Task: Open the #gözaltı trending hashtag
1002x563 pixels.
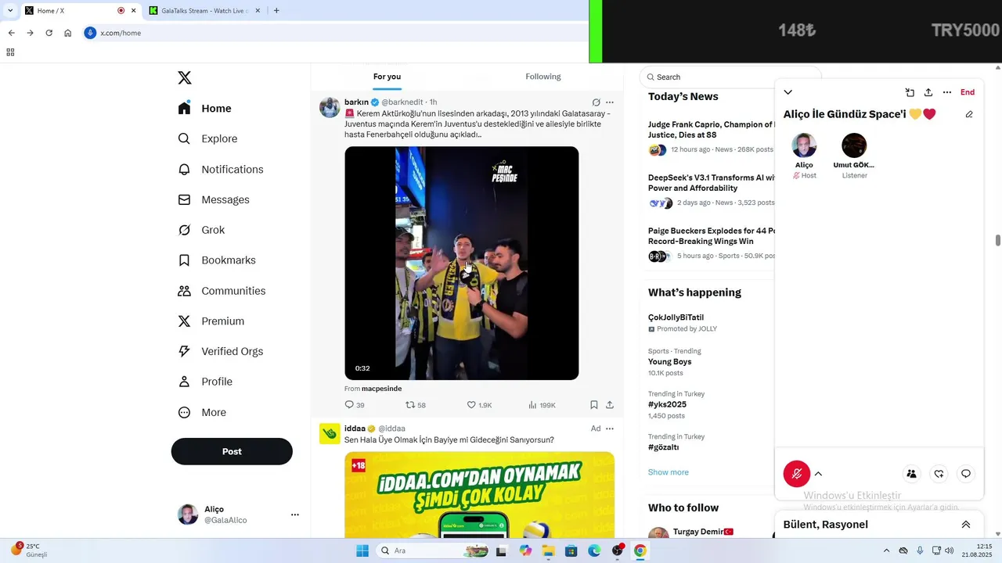Action: click(663, 447)
